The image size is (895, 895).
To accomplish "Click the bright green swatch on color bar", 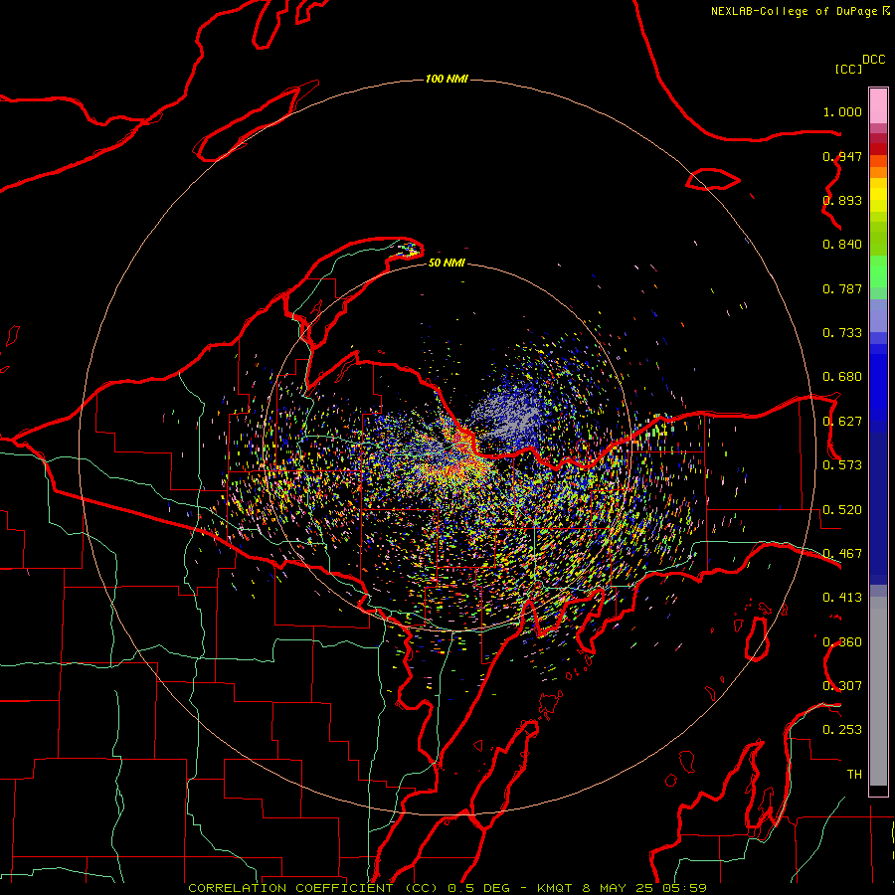I will tap(878, 271).
